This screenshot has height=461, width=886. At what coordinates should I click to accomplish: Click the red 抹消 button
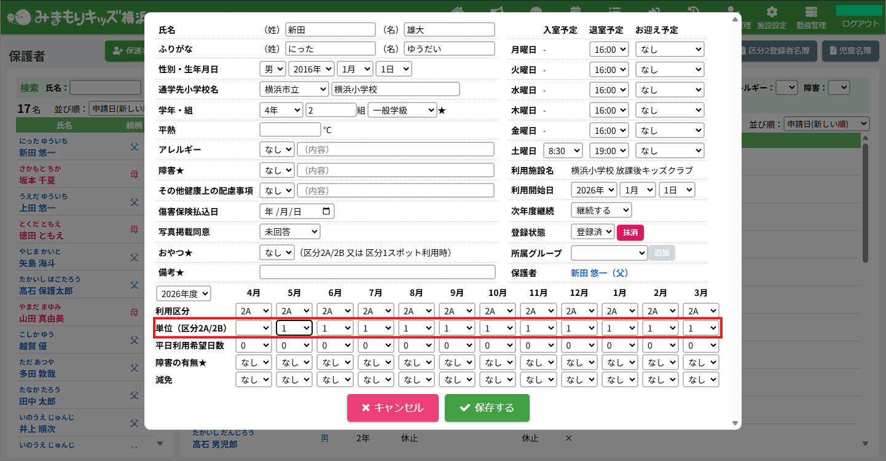pyautogui.click(x=630, y=232)
